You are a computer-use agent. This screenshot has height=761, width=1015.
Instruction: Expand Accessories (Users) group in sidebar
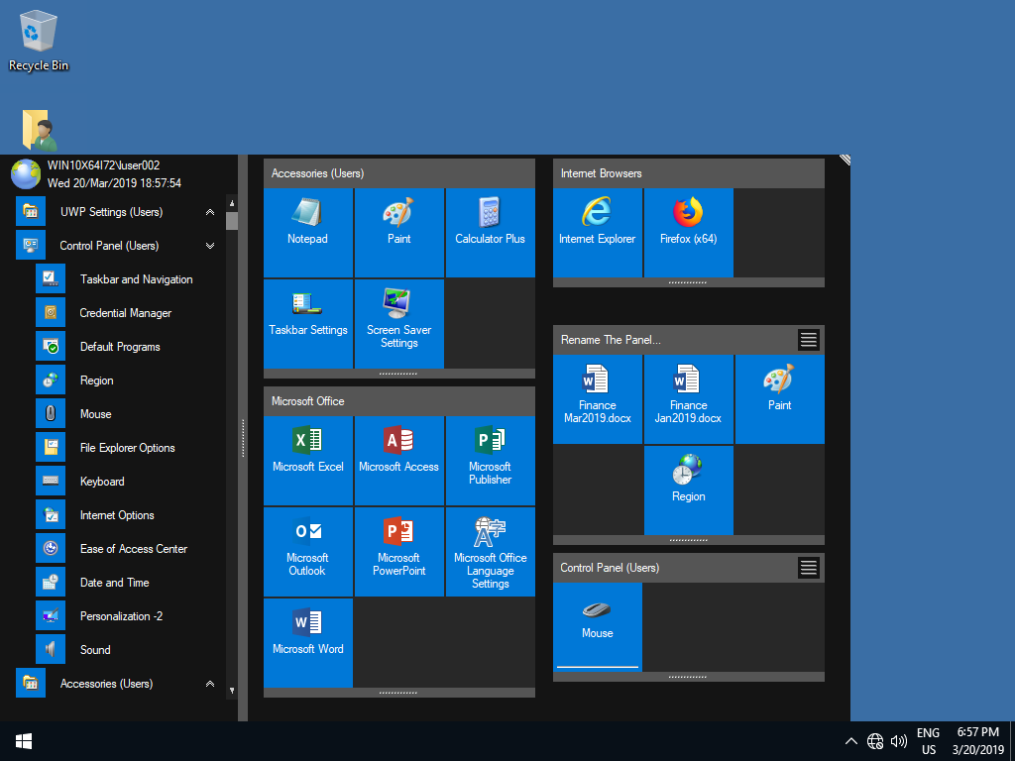[209, 684]
